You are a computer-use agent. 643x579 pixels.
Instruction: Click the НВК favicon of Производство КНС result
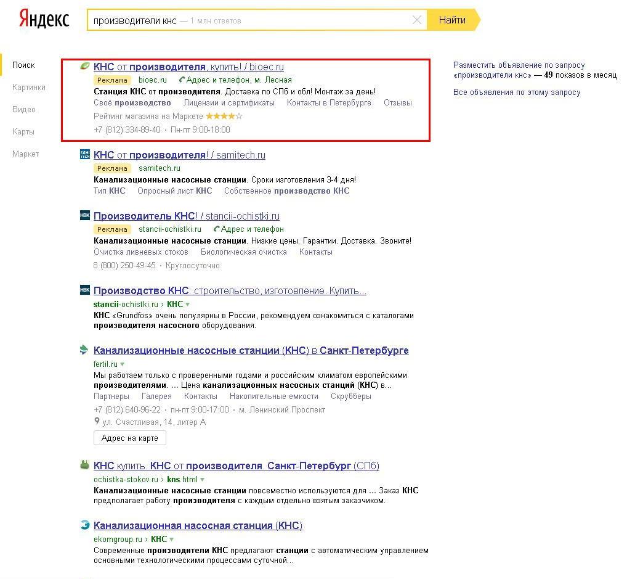point(84,290)
